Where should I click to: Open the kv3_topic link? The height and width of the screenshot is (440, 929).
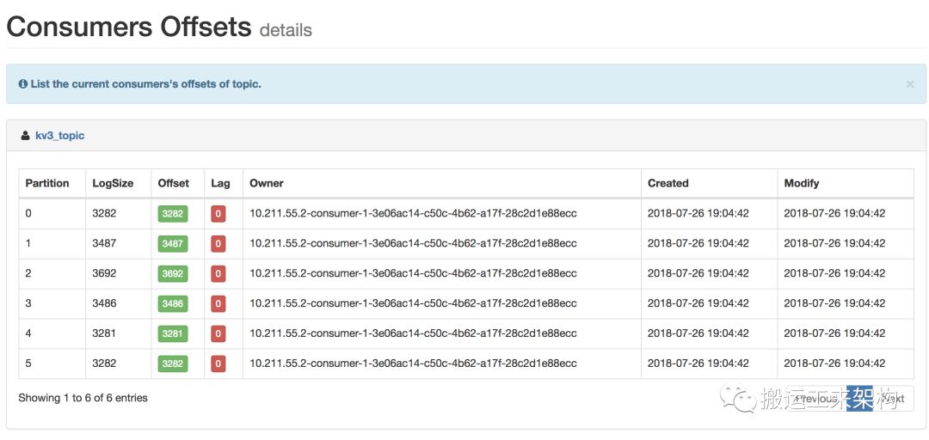click(x=59, y=136)
